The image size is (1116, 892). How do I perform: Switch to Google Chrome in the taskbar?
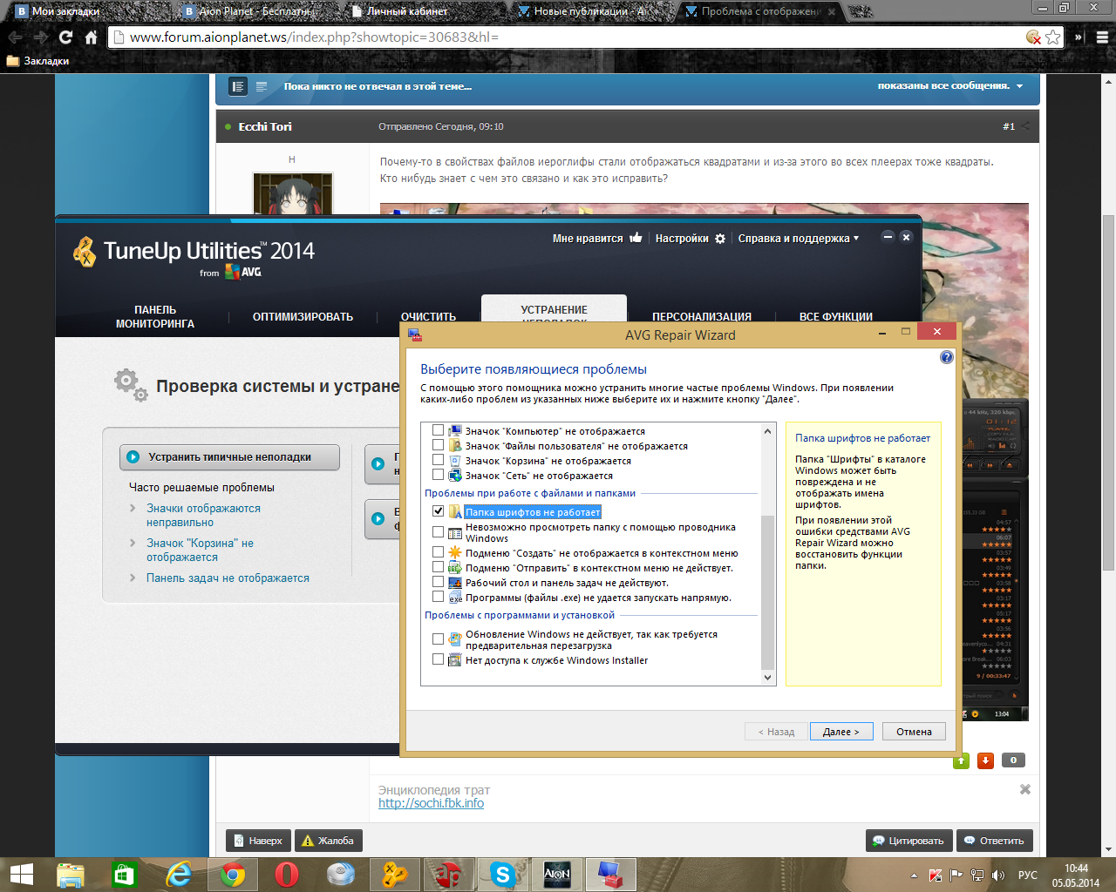pyautogui.click(x=232, y=875)
